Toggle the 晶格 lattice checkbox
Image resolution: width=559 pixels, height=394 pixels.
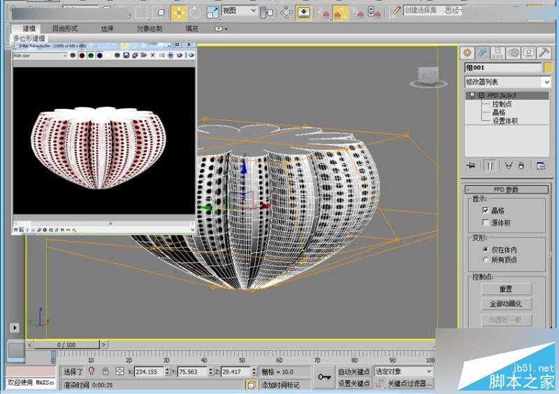(x=486, y=210)
